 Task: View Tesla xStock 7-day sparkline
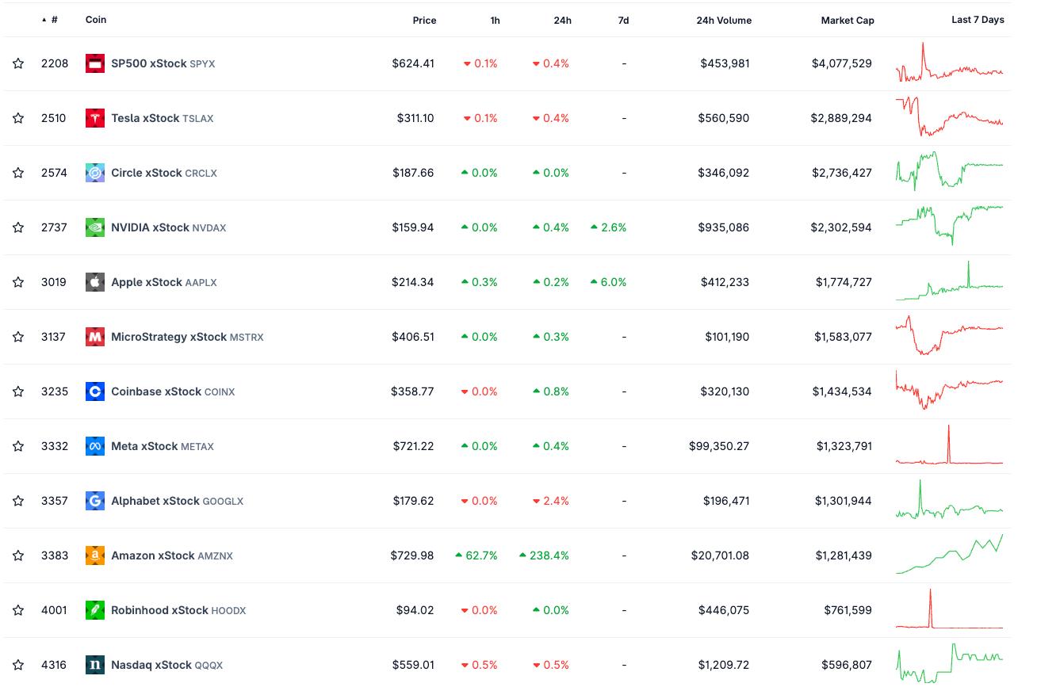pos(949,116)
